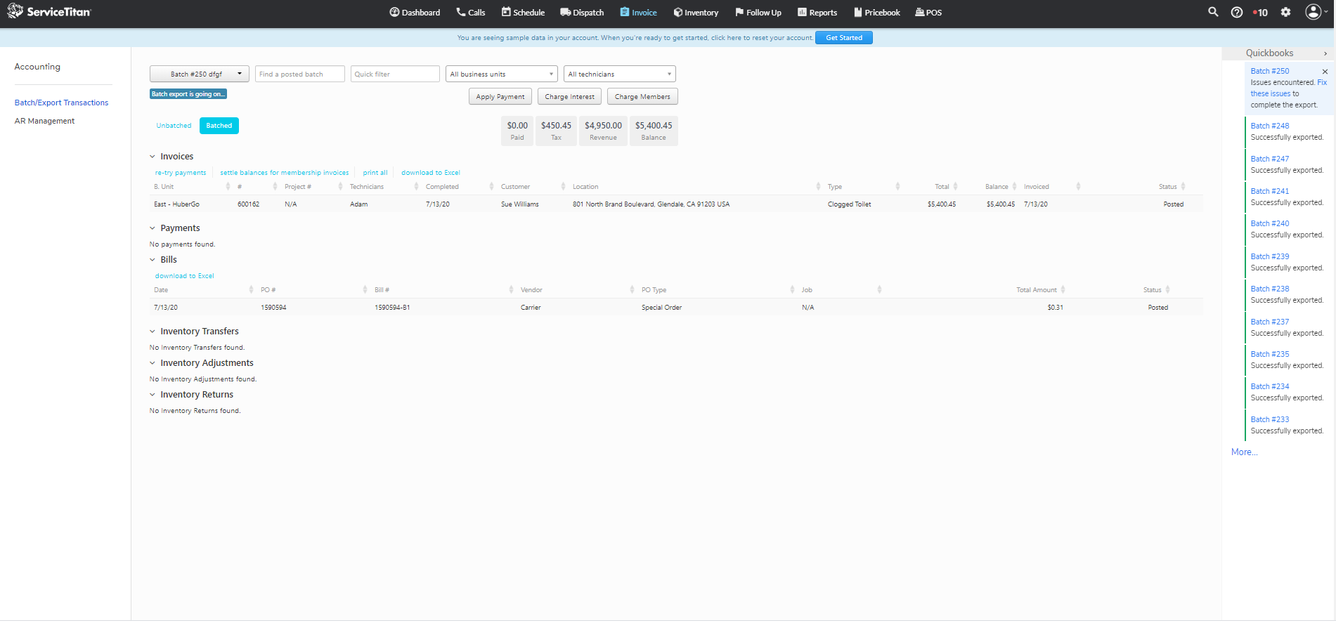Screen dimensions: 1336x623
Task: Click the Get Started button
Action: [843, 38]
